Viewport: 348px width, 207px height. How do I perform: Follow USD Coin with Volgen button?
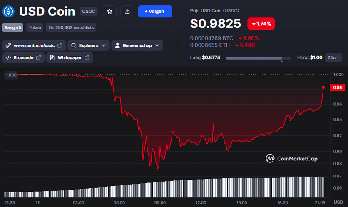point(155,12)
